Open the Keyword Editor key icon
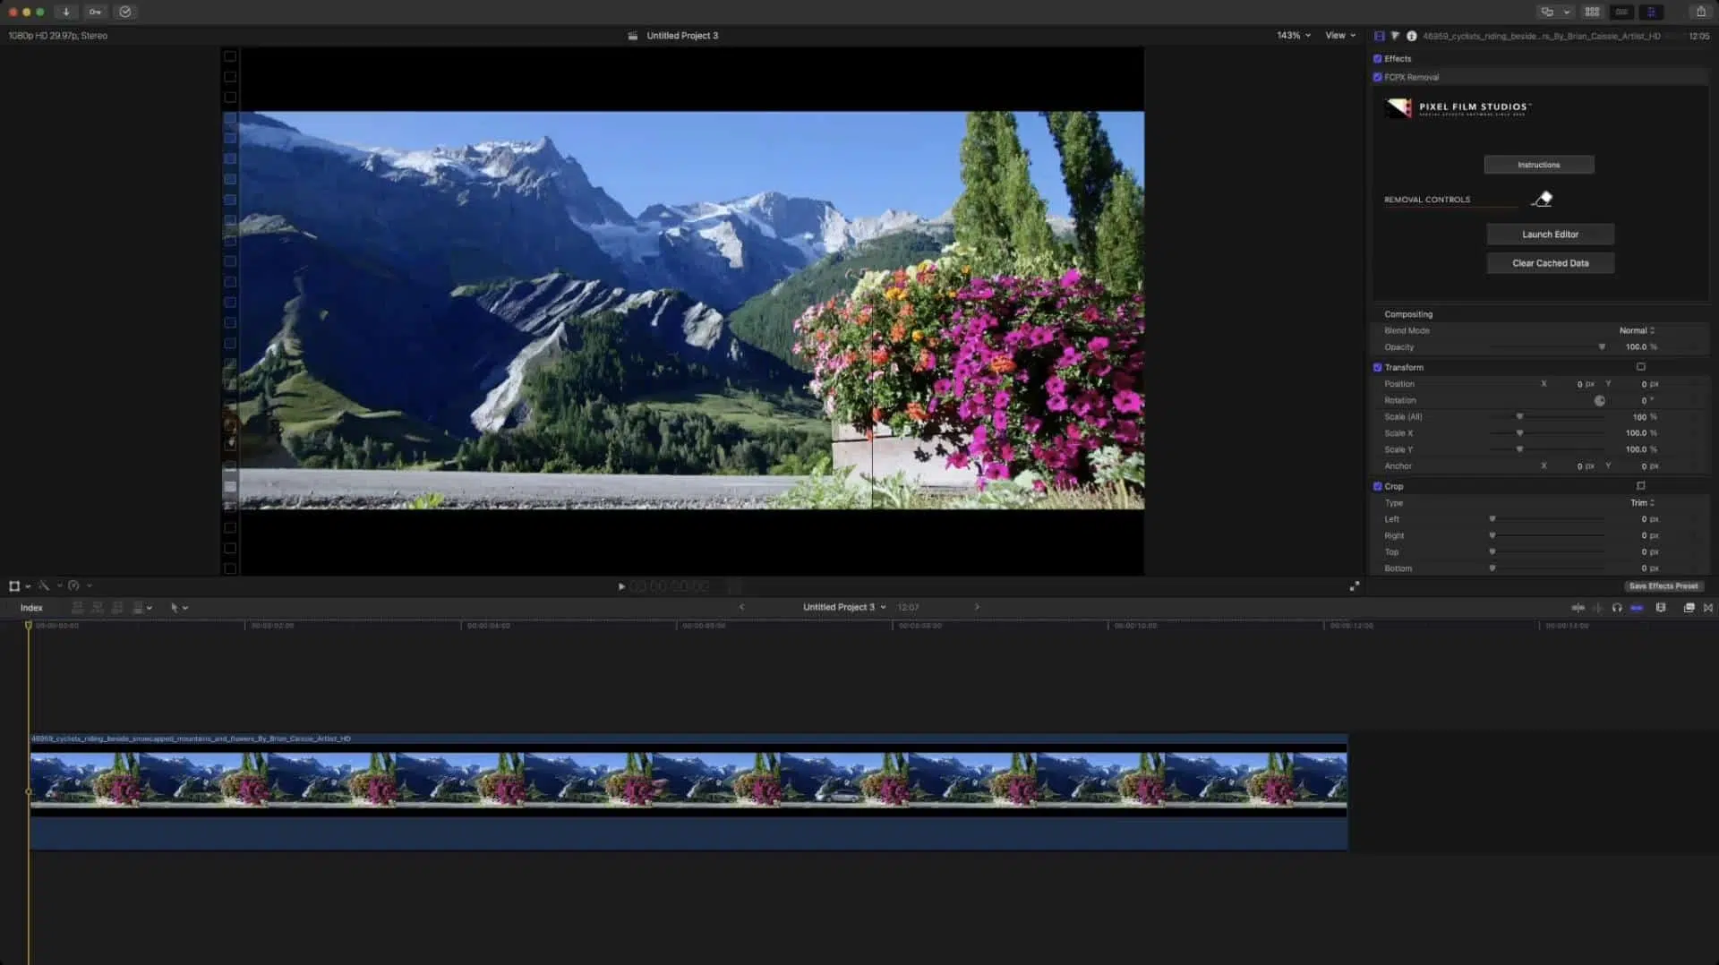This screenshot has height=965, width=1719. coord(95,12)
